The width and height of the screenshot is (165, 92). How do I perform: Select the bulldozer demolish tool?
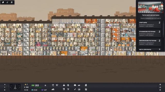point(53,89)
